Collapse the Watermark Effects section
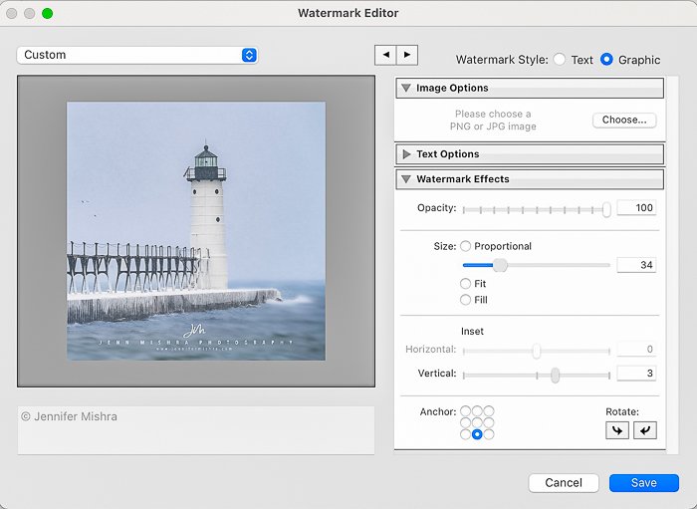 (406, 179)
